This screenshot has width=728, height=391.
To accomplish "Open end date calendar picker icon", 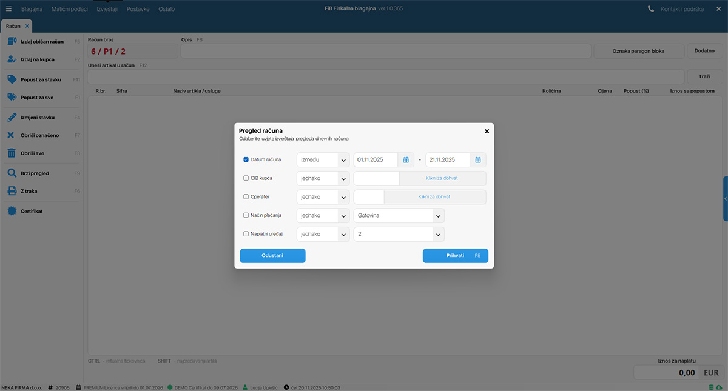I will pyautogui.click(x=478, y=160).
